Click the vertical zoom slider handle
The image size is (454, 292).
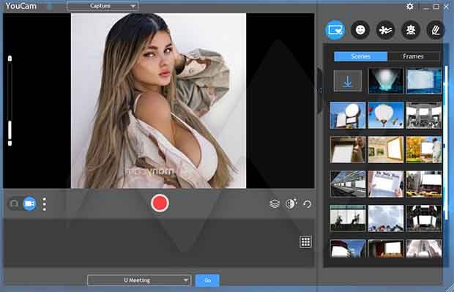click(x=10, y=130)
